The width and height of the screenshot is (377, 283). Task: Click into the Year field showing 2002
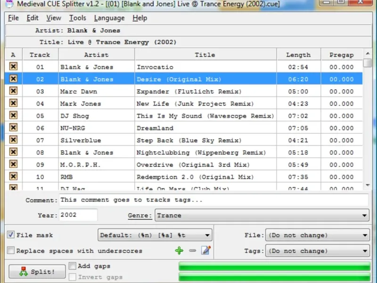coord(78,215)
